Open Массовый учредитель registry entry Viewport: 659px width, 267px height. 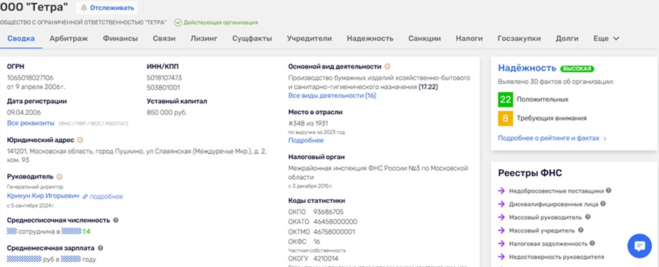pyautogui.click(x=542, y=231)
